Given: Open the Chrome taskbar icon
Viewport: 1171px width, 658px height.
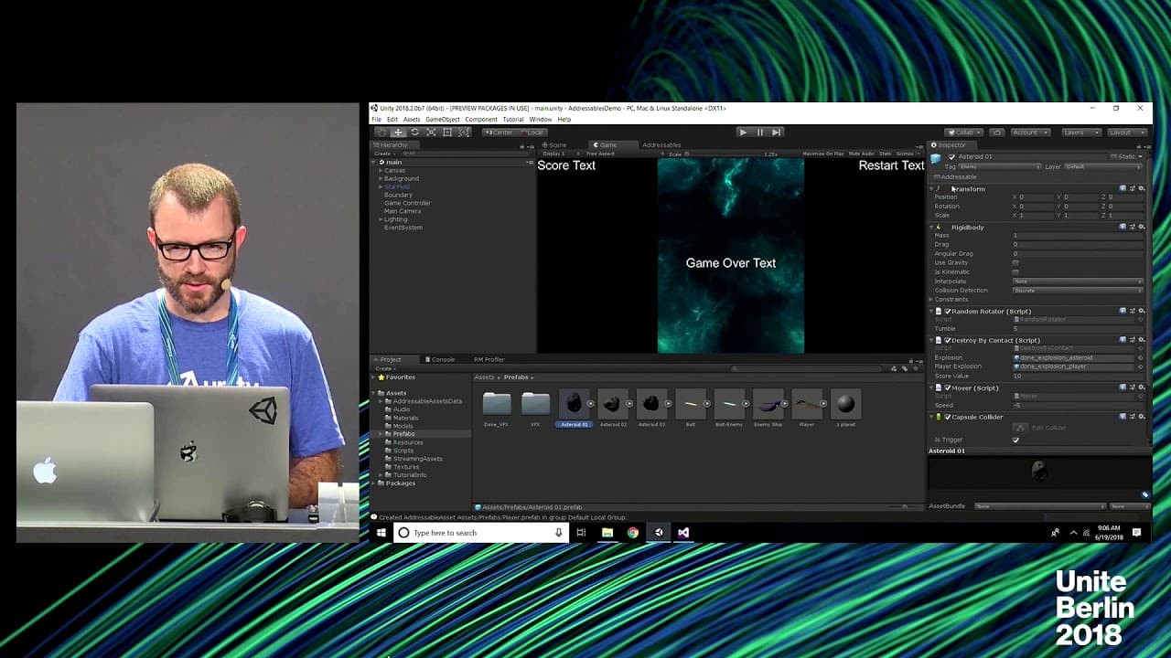Looking at the screenshot, I should click(632, 533).
